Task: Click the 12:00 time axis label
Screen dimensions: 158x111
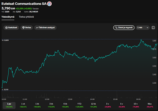Action: pyautogui.click(x=47, y=99)
